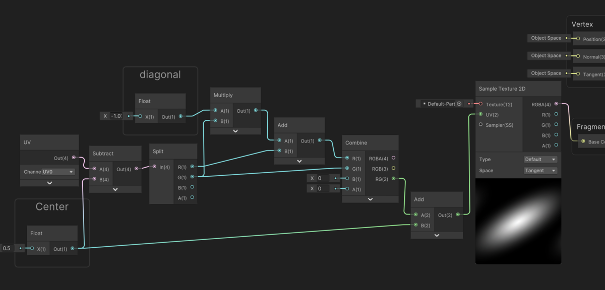Click Out(1) port of diagonal Float node

[181, 116]
